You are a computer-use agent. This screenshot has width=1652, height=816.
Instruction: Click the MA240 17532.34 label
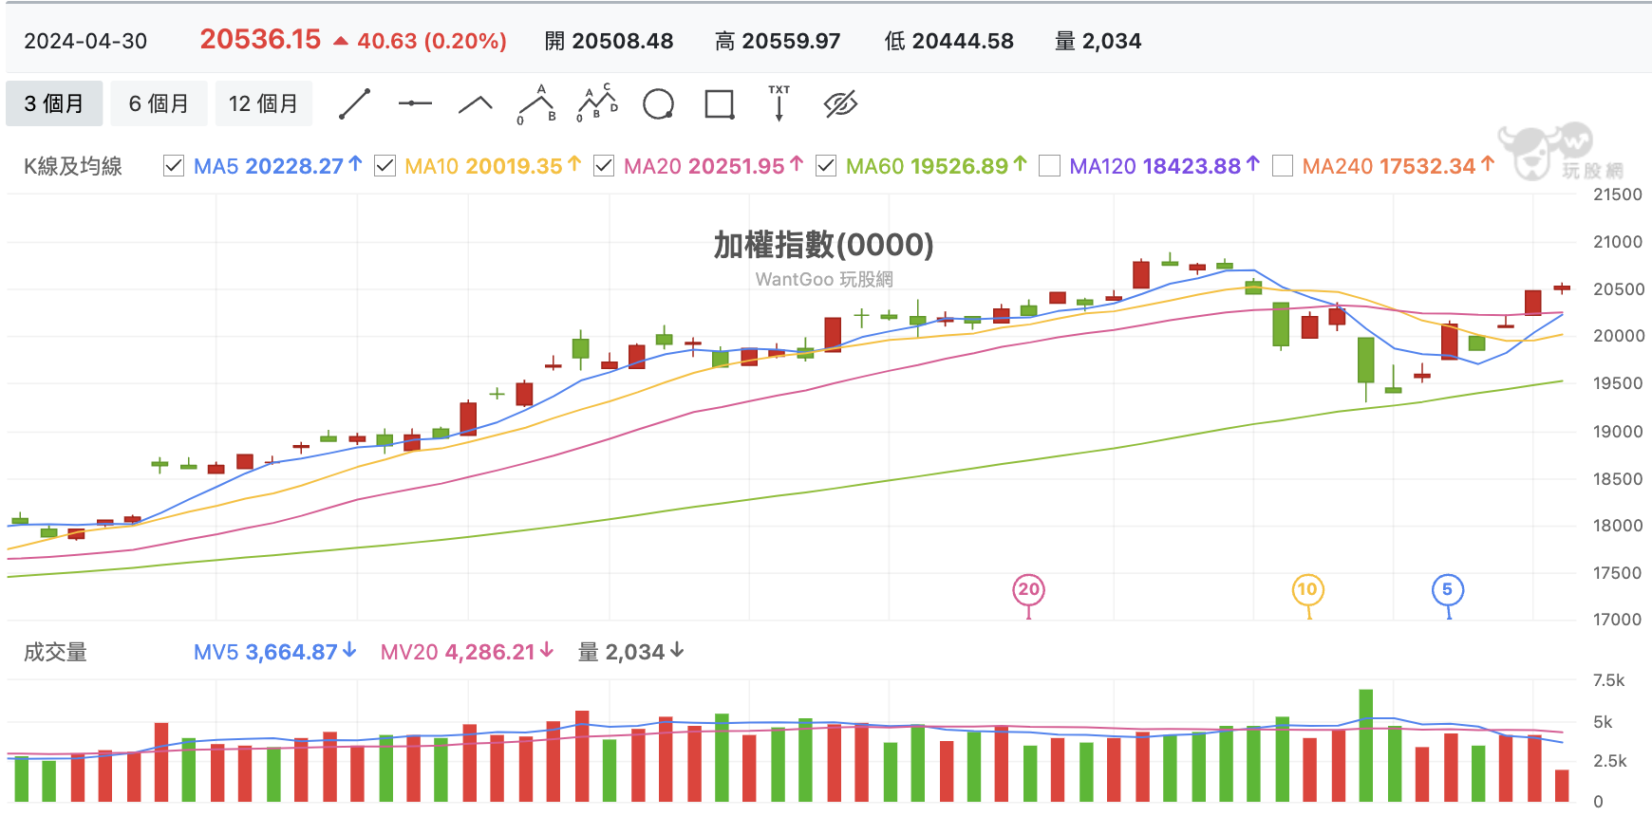tap(1399, 166)
